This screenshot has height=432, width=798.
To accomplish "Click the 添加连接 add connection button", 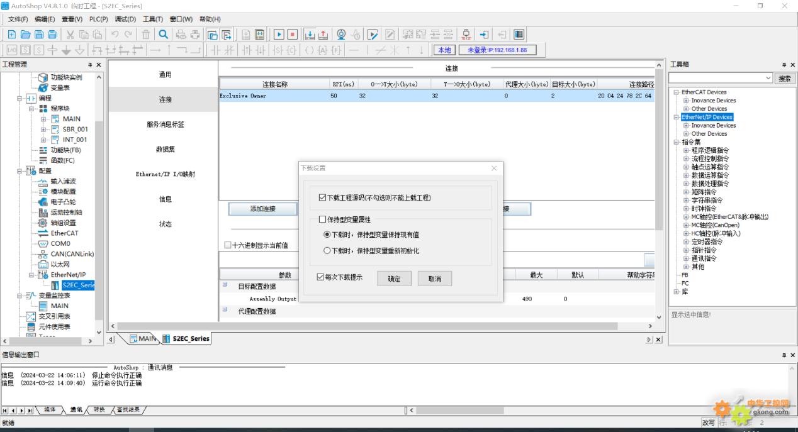I will click(x=262, y=209).
